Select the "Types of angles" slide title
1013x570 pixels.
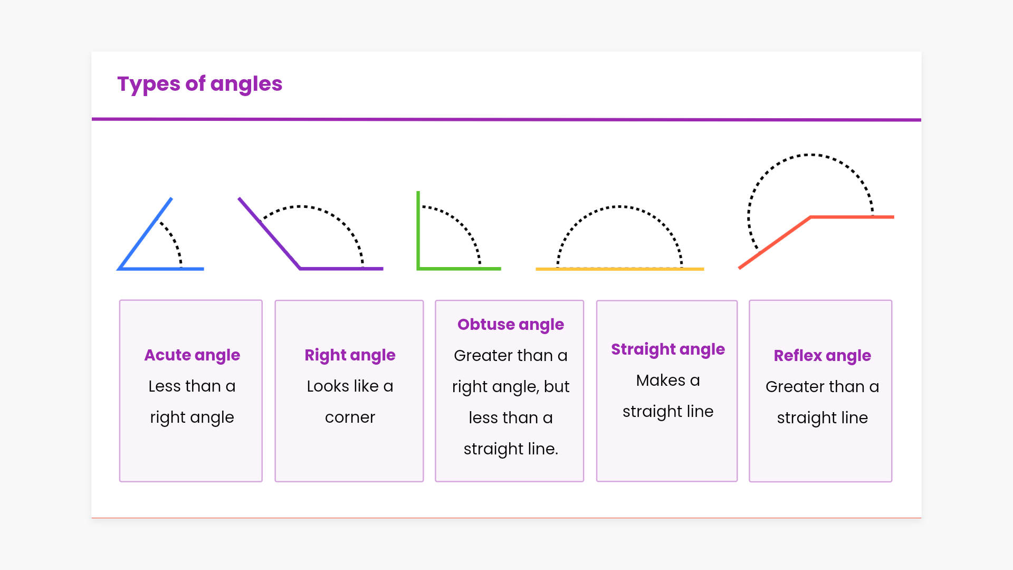(199, 84)
